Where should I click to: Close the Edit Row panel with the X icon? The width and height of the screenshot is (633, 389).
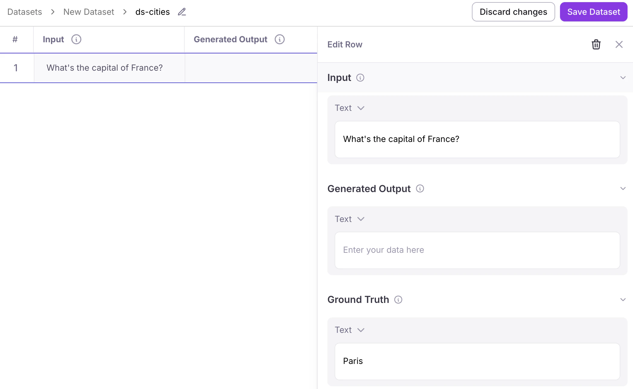pos(619,44)
